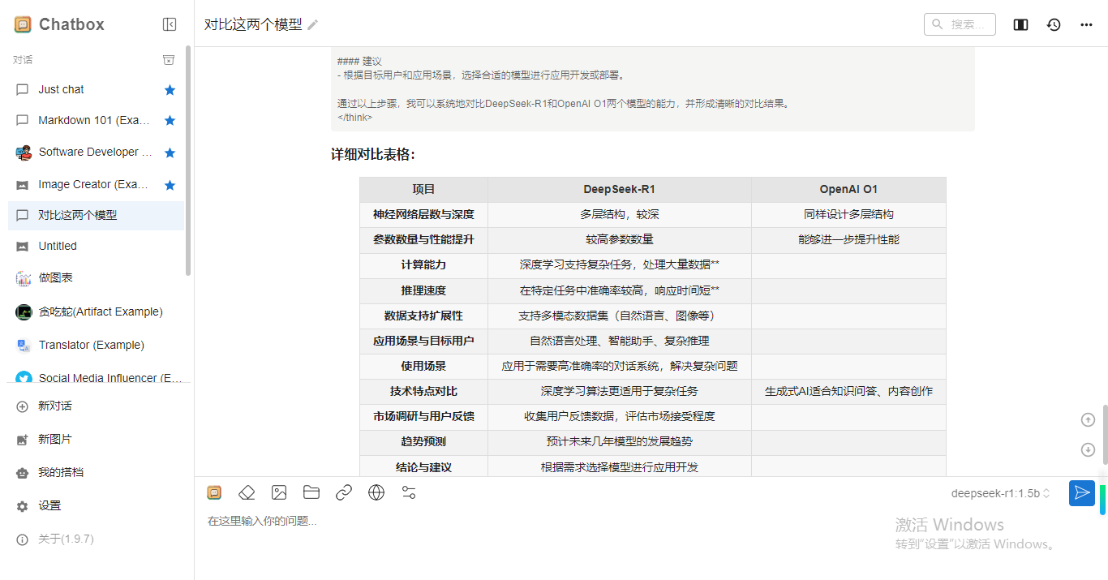1108x580 pixels.
Task: Click the Twitter bird avatar icon
Action: coord(24,378)
